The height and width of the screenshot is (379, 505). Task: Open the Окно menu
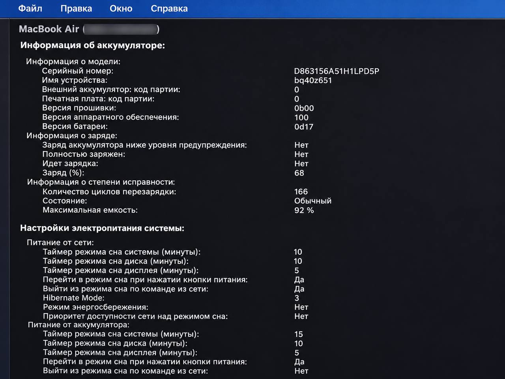(x=121, y=8)
